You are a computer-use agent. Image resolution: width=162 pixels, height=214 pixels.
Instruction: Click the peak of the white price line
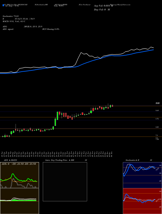coord(151,47)
